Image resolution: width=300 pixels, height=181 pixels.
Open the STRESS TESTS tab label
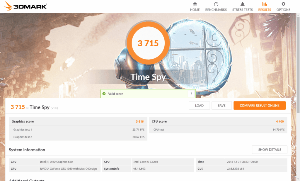coord(242,10)
